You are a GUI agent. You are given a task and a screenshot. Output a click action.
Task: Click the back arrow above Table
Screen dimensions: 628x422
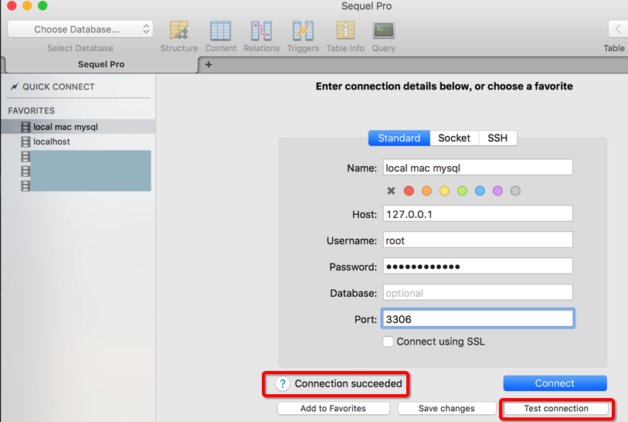click(618, 29)
